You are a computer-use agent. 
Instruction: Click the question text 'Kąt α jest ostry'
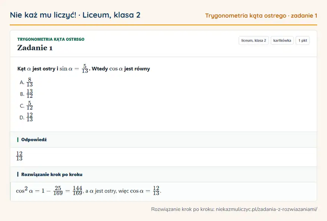36,69
